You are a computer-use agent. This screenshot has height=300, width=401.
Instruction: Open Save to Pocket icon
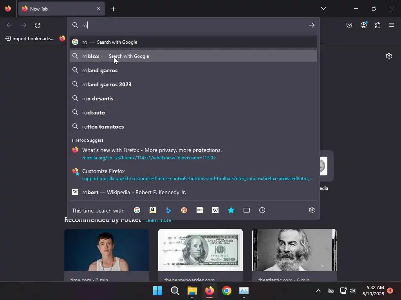pyautogui.click(x=349, y=25)
